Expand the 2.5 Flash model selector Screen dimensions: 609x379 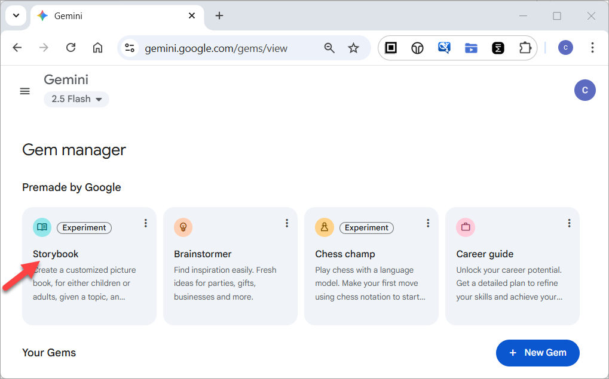tap(76, 99)
